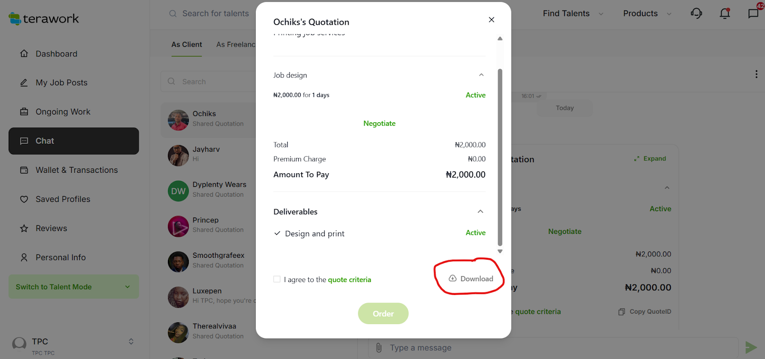Click the quotation dialog scrollbar
The height and width of the screenshot is (359, 765).
500,157
